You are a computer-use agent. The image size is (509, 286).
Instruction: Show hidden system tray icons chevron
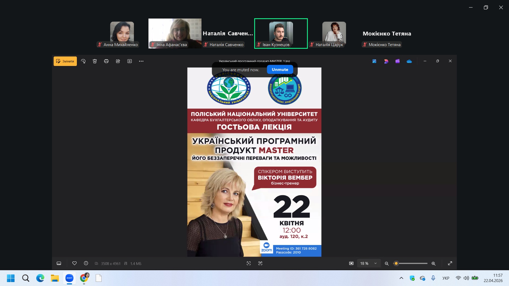point(401,278)
